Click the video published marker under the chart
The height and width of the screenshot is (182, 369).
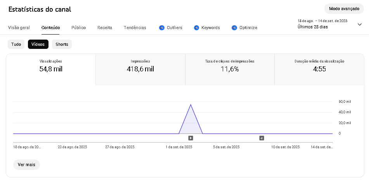[x=191, y=138]
